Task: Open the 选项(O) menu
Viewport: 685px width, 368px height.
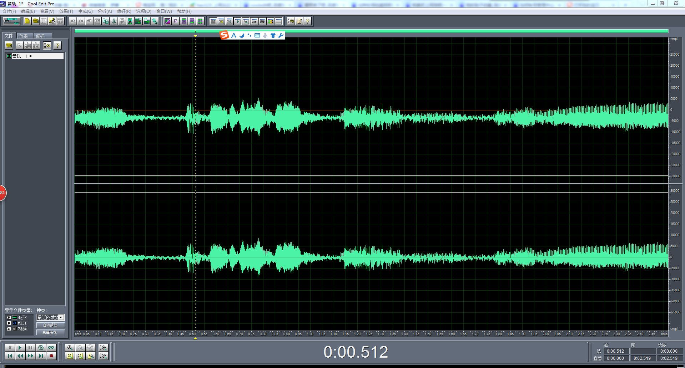Action: (143, 11)
